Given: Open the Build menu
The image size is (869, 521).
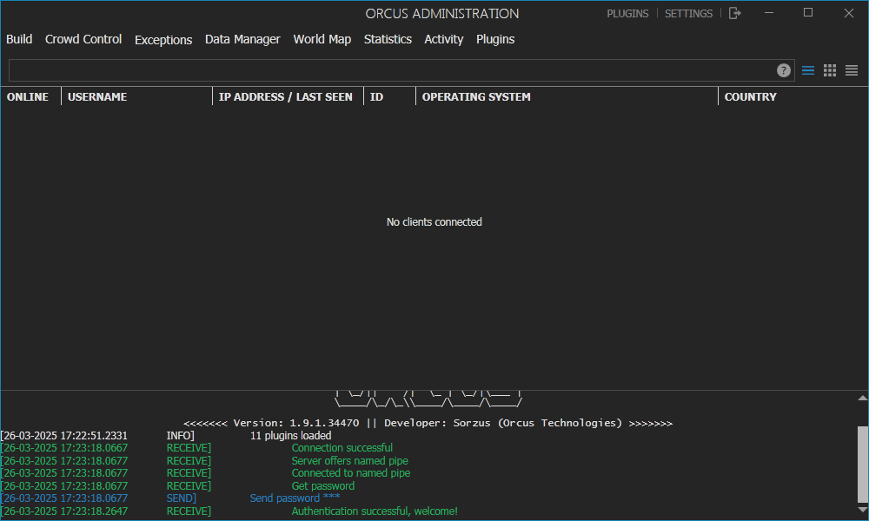Looking at the screenshot, I should [19, 39].
